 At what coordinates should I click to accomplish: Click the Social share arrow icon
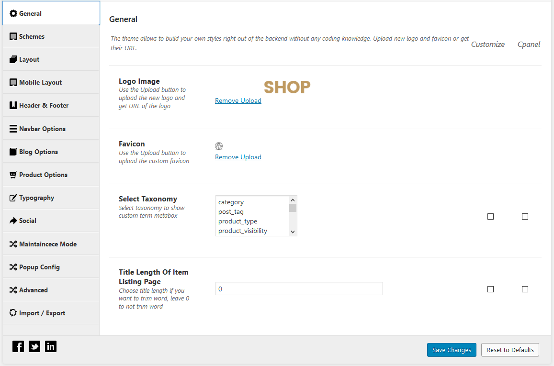coord(13,221)
